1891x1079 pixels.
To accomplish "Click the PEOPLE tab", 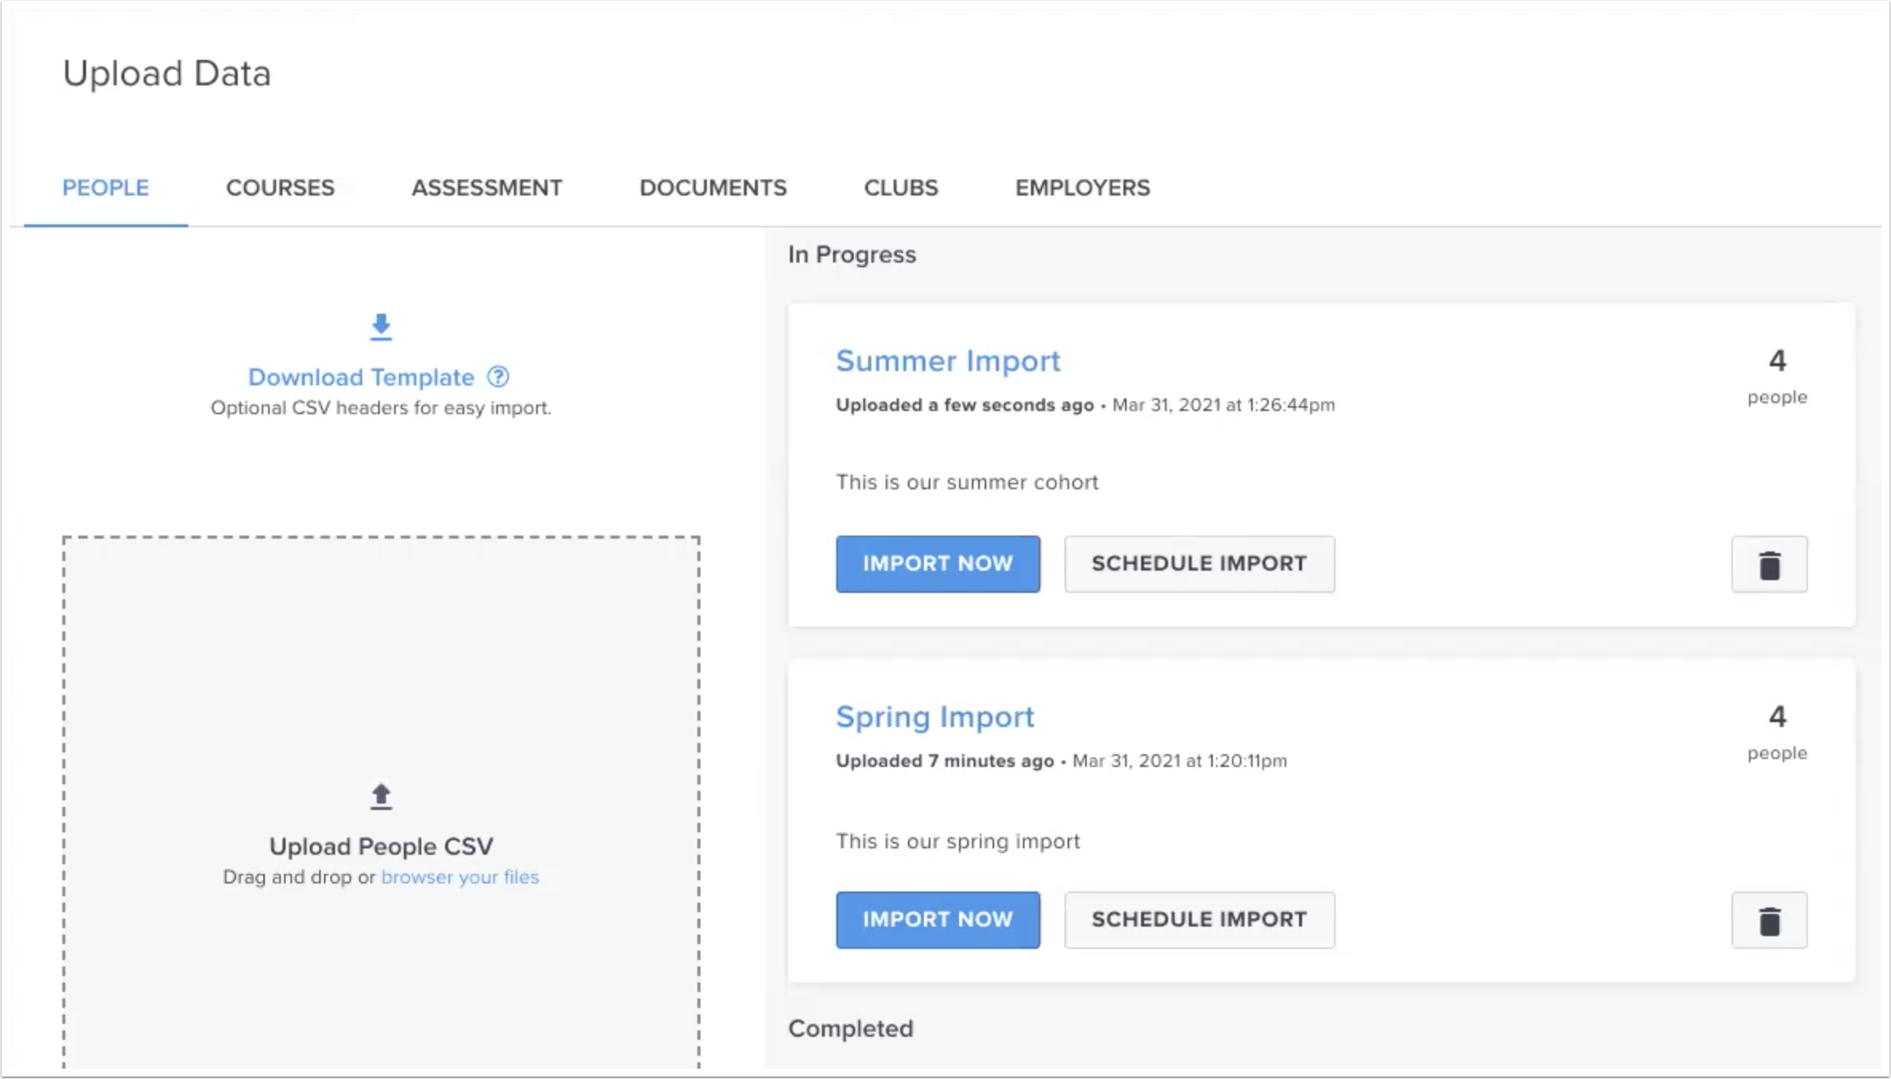I will click(105, 188).
